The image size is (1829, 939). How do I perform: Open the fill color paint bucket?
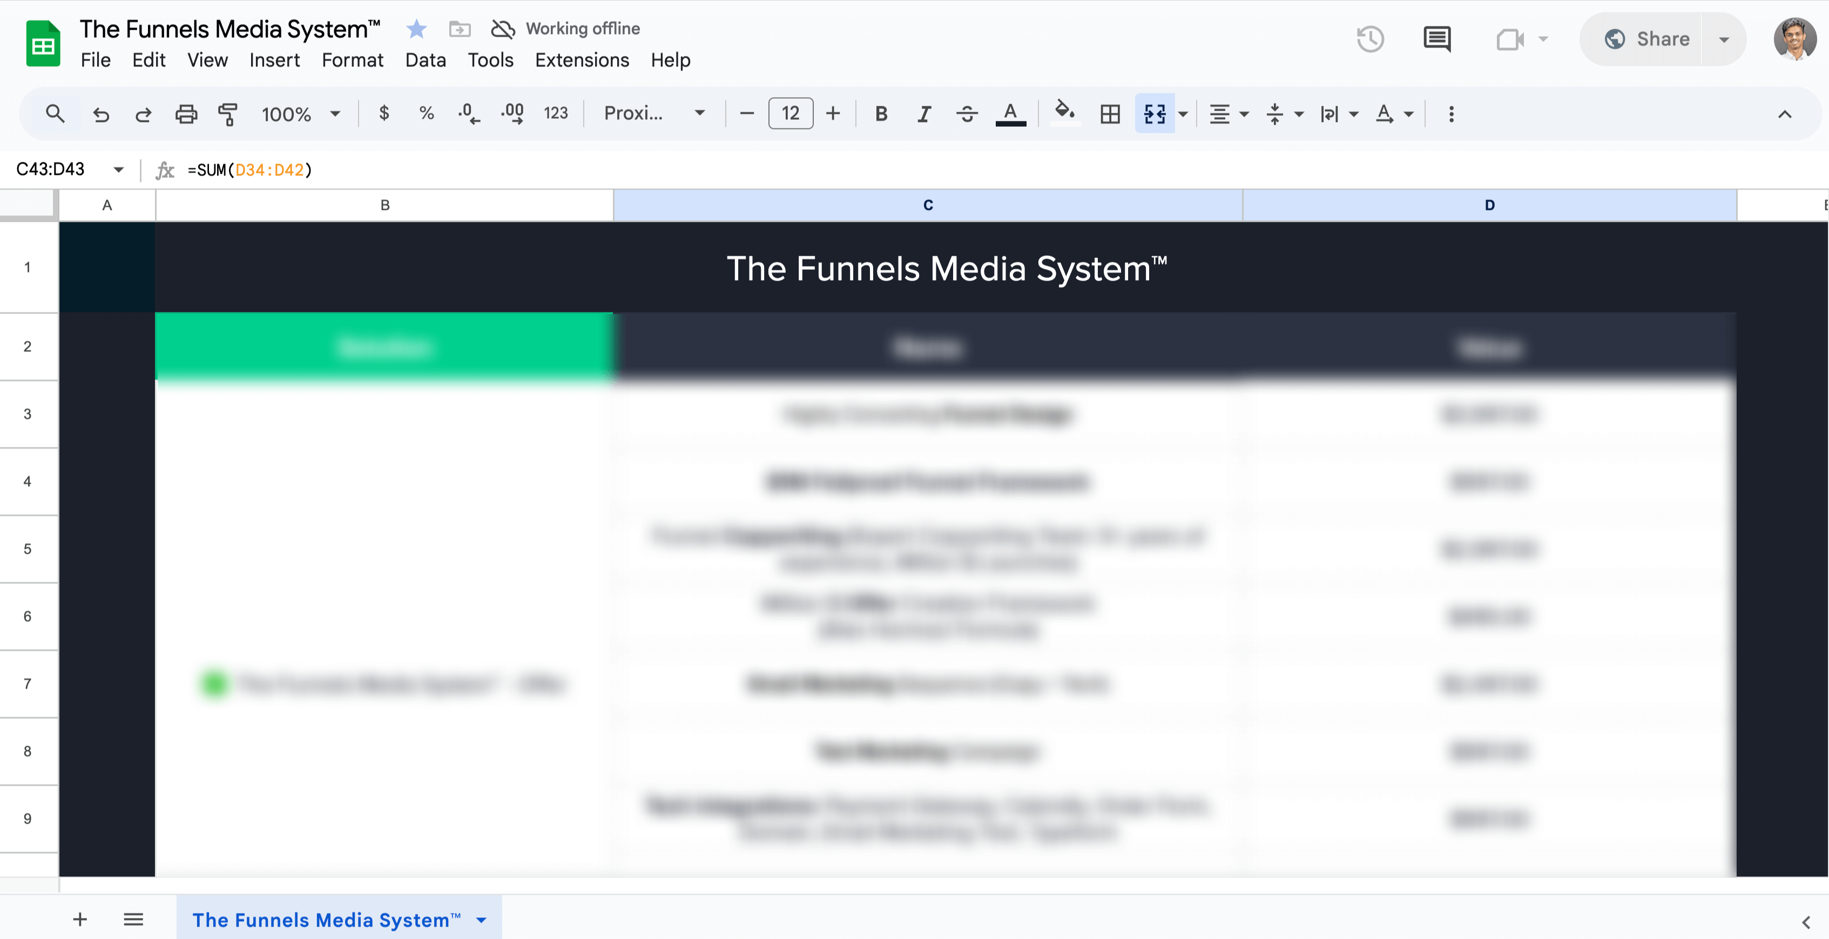point(1064,112)
